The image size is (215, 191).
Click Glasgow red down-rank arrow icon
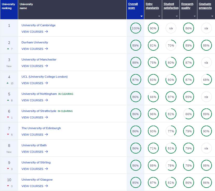tap(8, 186)
